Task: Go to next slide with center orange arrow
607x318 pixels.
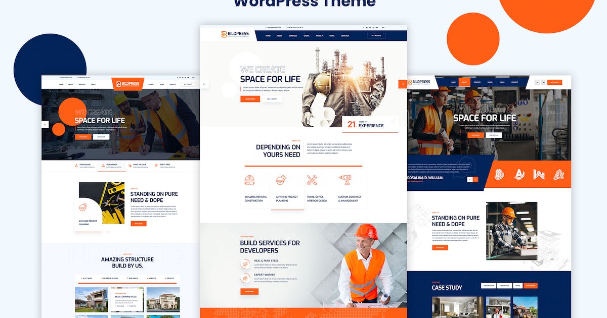Action: click(403, 84)
